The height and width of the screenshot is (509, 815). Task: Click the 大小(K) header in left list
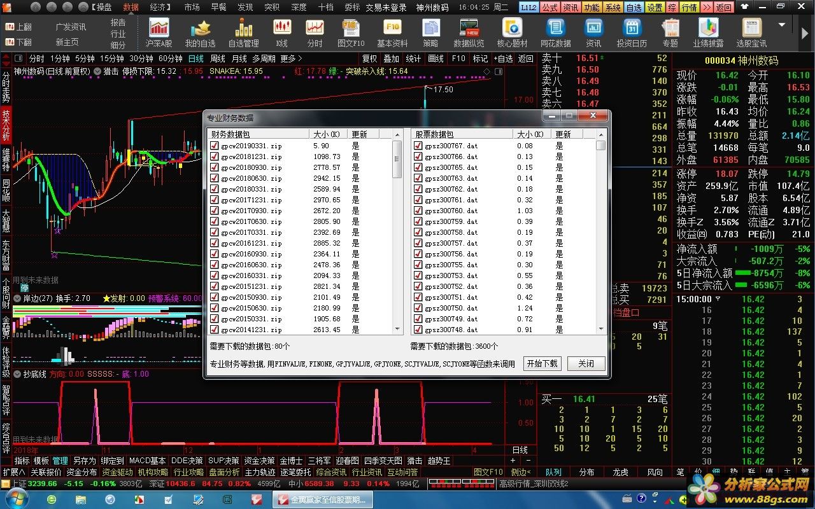tap(328, 134)
